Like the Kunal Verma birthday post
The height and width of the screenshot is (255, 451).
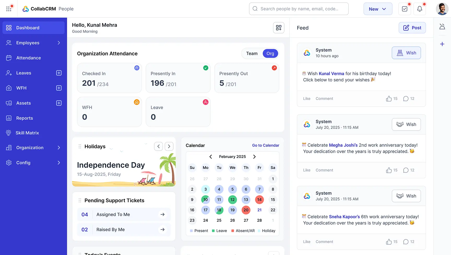tap(306, 99)
